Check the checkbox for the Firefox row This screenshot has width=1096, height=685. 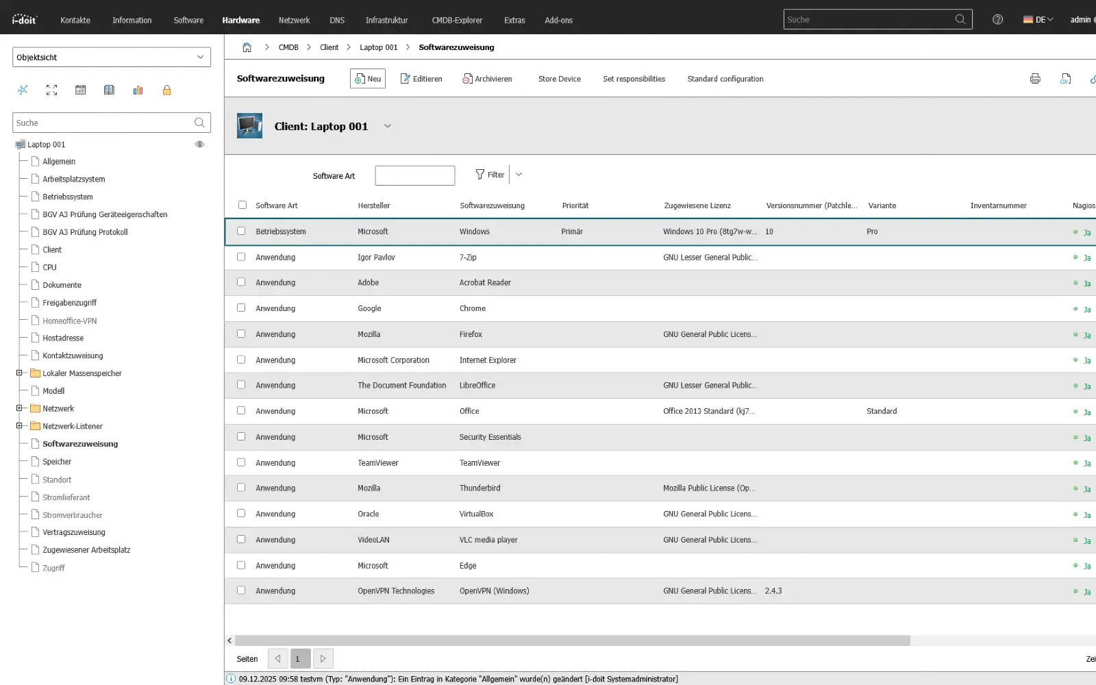[x=241, y=334]
